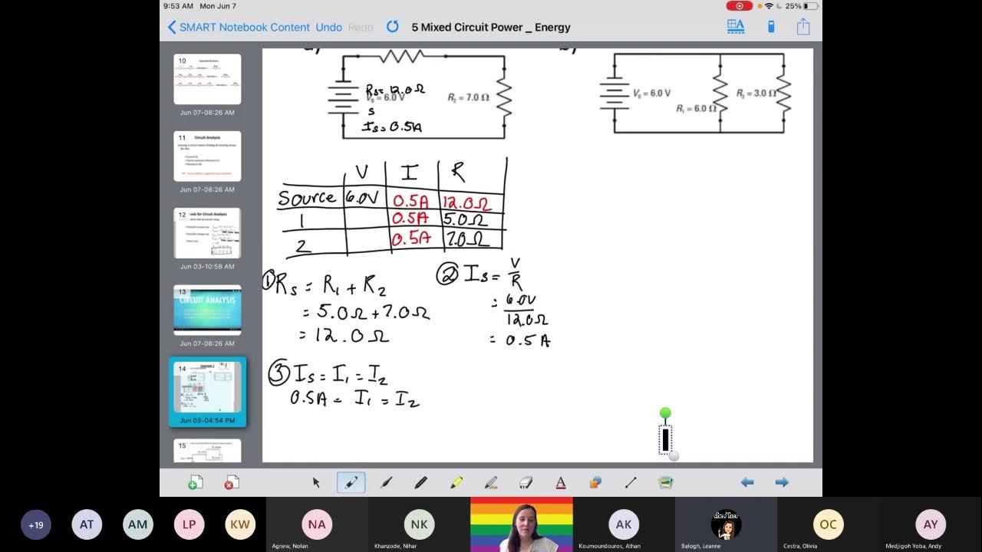Image resolution: width=982 pixels, height=552 pixels.
Task: Click the 'Source' row label in table
Action: 307,198
